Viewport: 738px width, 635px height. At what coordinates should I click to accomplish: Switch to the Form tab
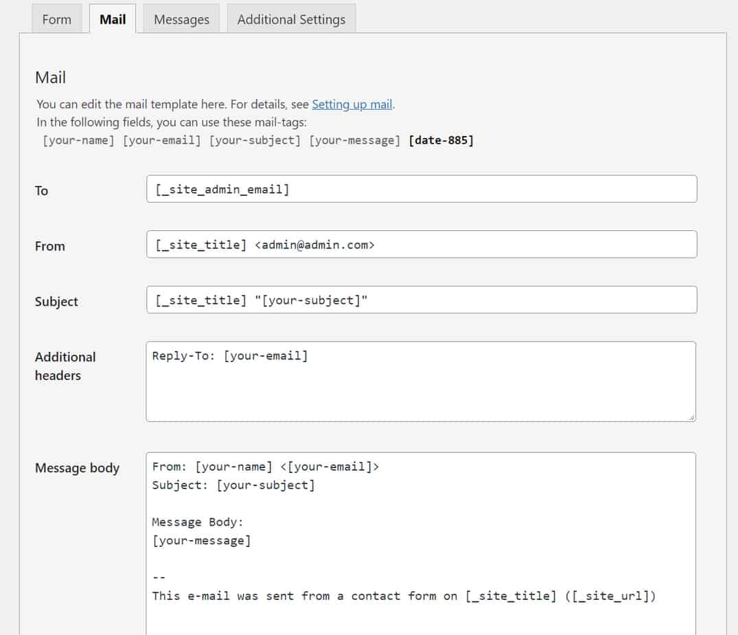(56, 19)
